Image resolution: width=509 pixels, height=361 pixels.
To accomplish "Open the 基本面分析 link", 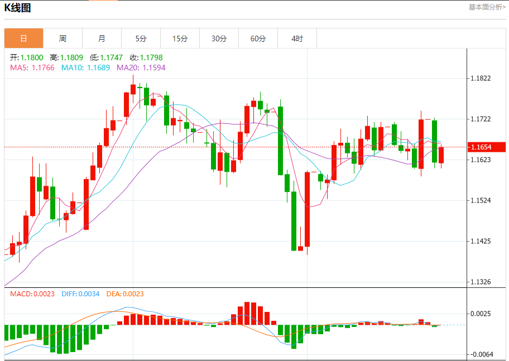I will point(487,7).
